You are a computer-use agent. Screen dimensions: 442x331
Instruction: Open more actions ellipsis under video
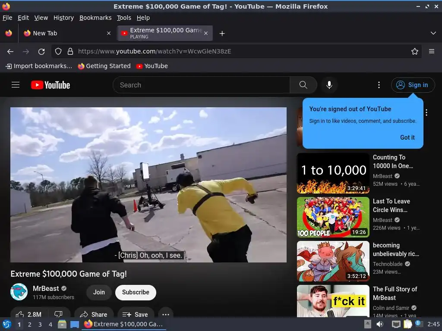click(x=166, y=314)
